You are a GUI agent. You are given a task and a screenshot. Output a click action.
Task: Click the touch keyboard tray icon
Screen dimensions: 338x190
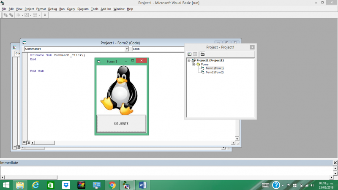click(x=266, y=185)
